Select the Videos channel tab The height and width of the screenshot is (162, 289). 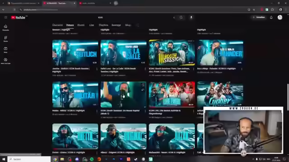[x=70, y=25]
